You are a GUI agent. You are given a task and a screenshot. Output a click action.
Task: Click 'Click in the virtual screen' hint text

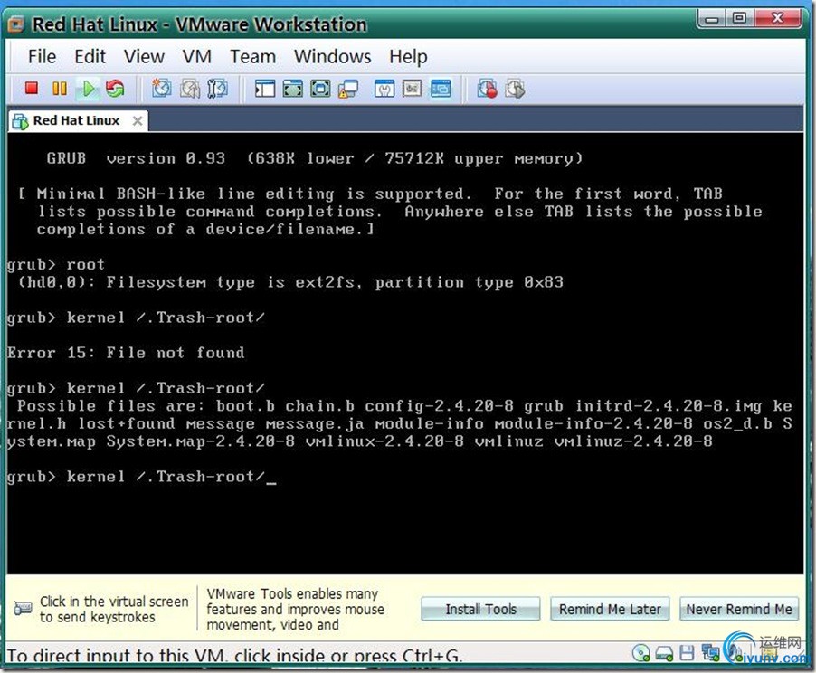pos(114,609)
